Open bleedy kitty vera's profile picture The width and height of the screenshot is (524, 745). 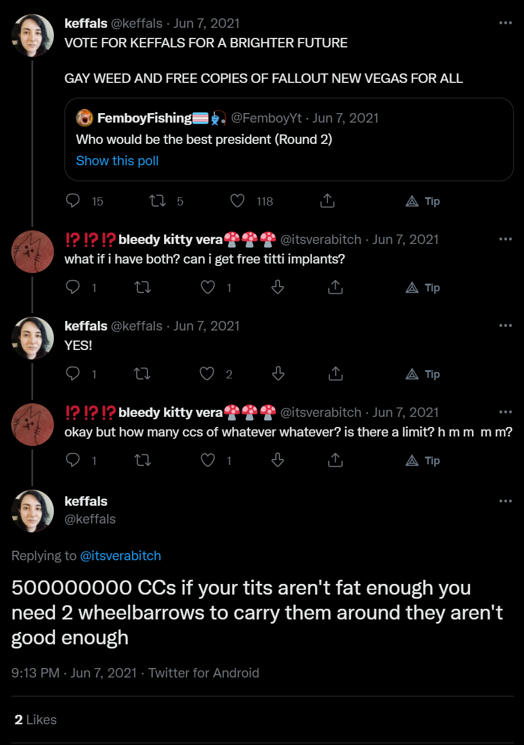[33, 252]
